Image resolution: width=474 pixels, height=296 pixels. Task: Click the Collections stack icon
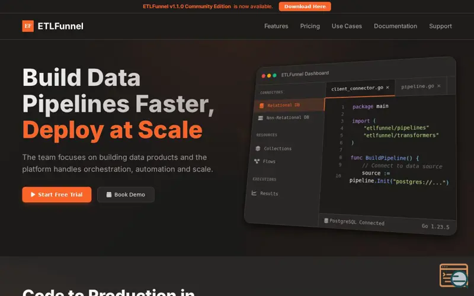[258, 149]
